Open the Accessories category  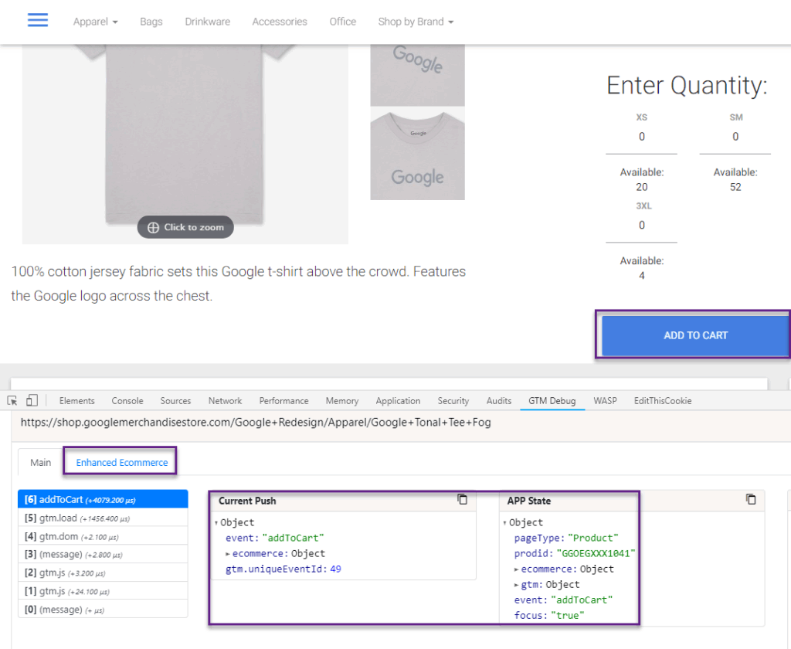pos(280,22)
